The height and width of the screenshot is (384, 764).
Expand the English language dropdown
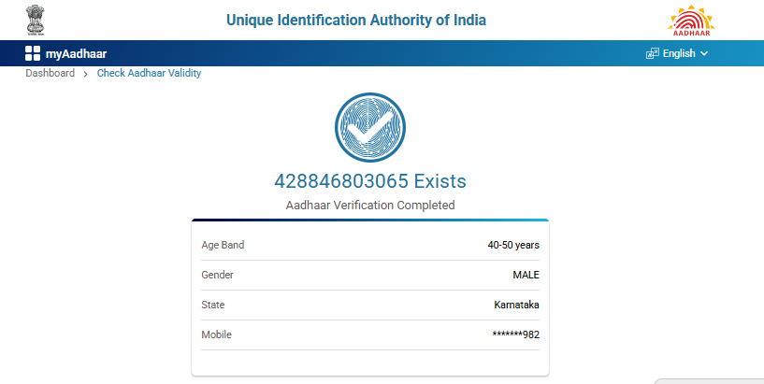(679, 53)
